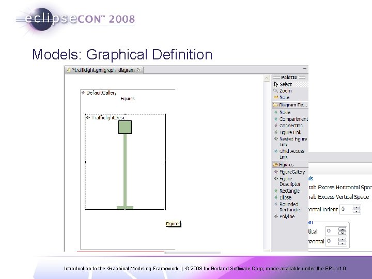
Task: Pick the Figure Link tool
Action: point(290,132)
